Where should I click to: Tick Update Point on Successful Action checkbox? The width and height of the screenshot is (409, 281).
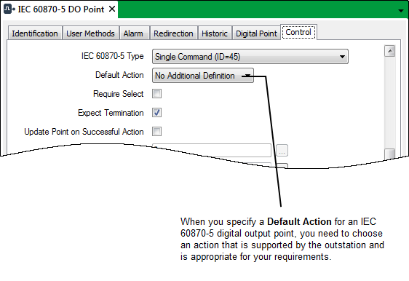coord(156,131)
